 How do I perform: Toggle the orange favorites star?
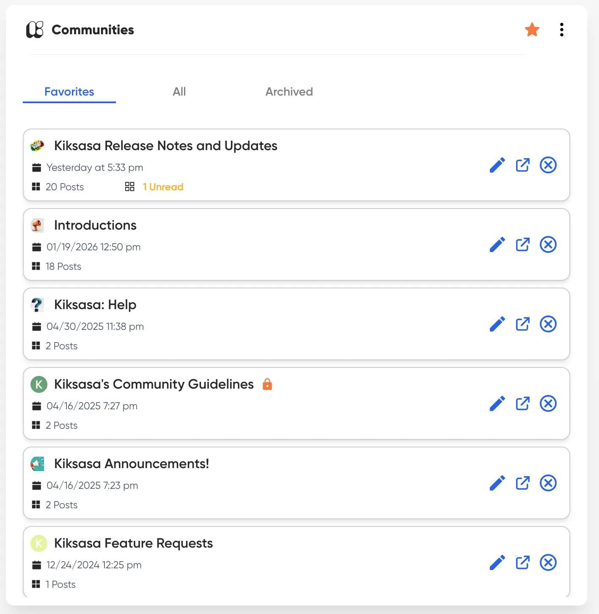[532, 30]
